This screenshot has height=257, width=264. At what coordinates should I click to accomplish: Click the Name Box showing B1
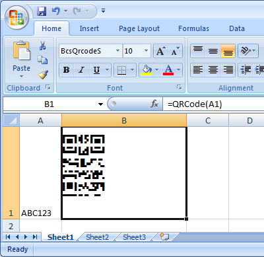pos(49,104)
